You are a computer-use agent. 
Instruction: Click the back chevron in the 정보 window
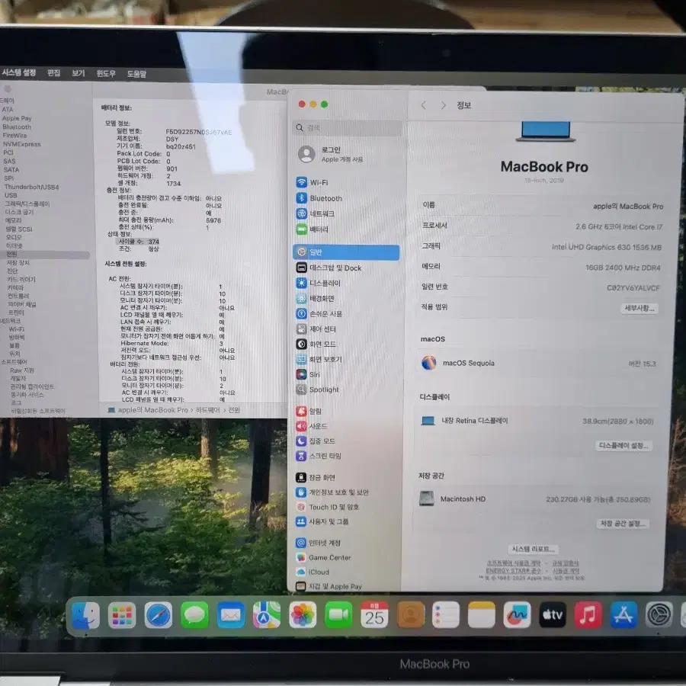pos(424,105)
